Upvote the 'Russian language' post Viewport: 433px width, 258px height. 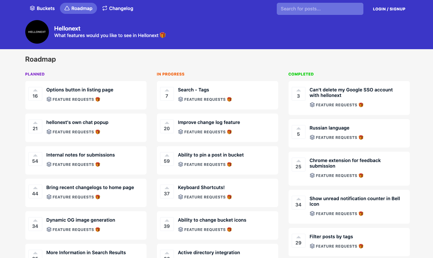(299, 132)
